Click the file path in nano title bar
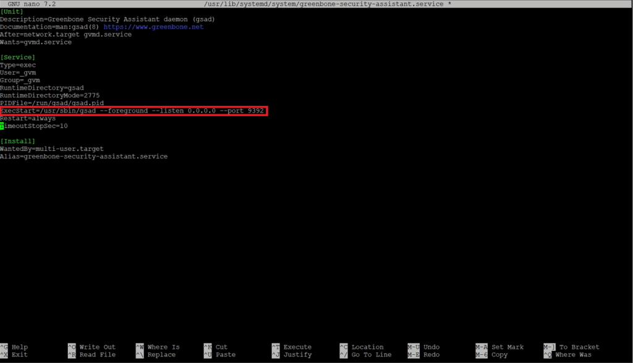 [x=324, y=4]
